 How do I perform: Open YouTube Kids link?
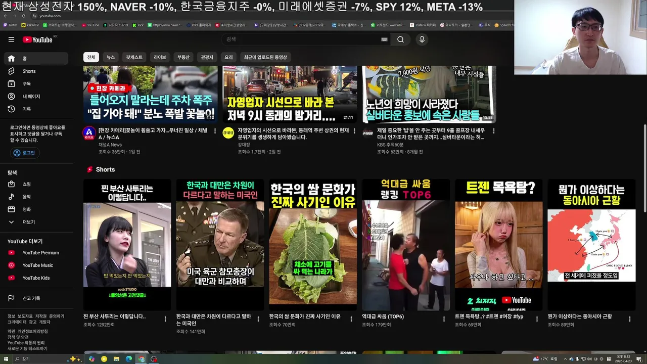(36, 278)
